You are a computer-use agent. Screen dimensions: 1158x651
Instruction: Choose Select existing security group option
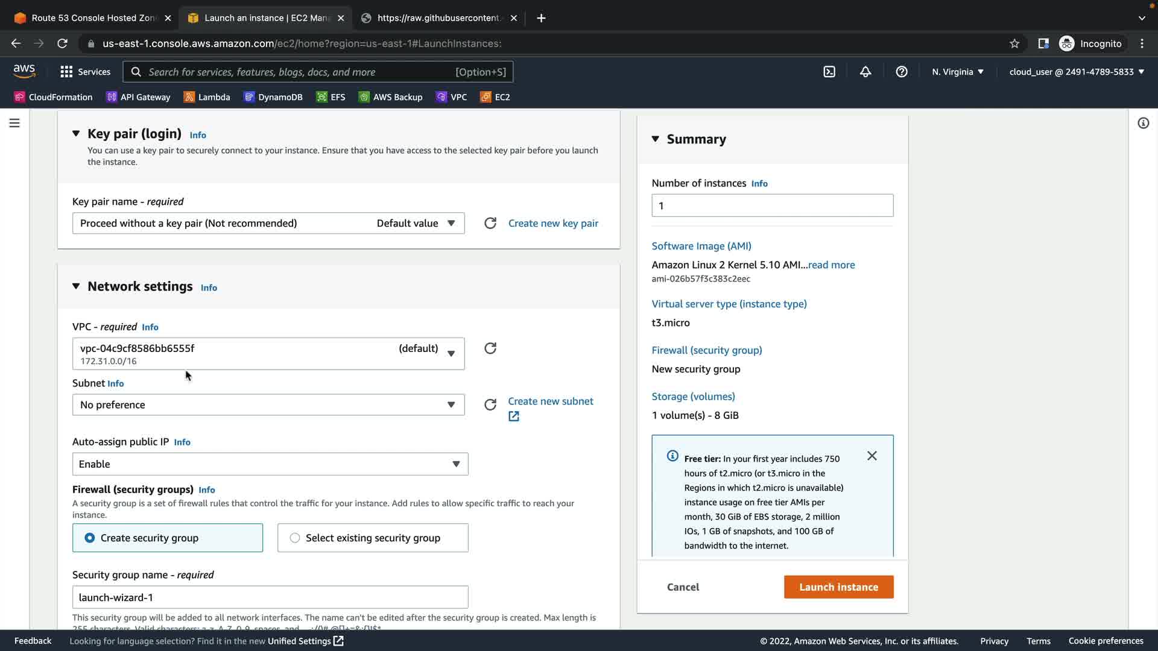[x=295, y=538]
